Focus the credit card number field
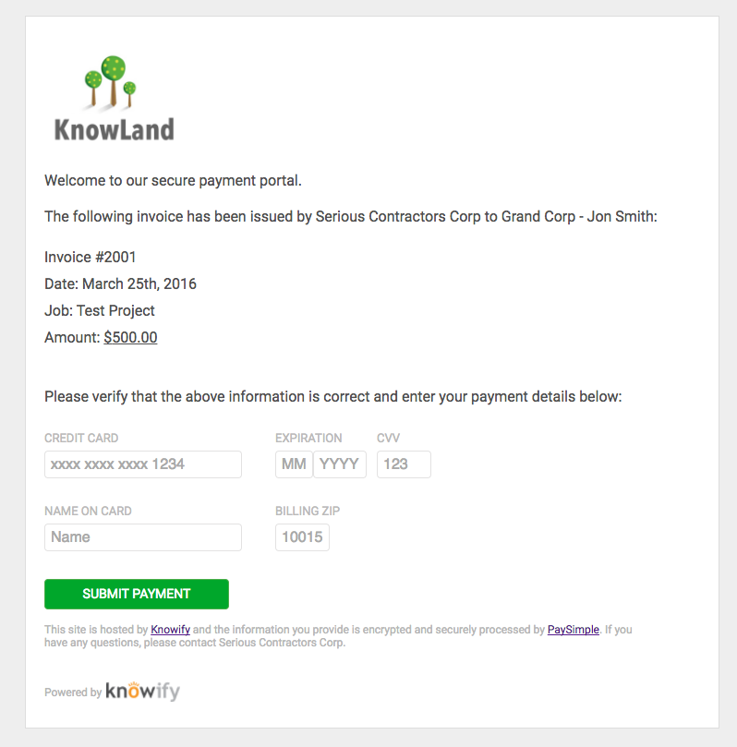This screenshot has height=747, width=737. tap(143, 464)
